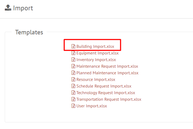This screenshot has width=193, height=129.
Task: Click the Excel icon beside Inventory Import.xlsx
Action: tap(73, 59)
